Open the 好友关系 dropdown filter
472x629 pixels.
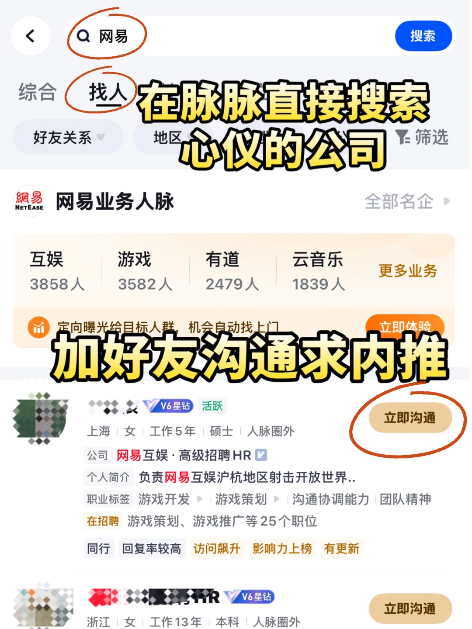(x=68, y=138)
